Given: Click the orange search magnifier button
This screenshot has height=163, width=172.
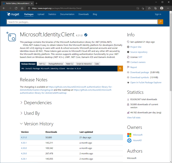Looking at the screenshot, I should 160,22.
